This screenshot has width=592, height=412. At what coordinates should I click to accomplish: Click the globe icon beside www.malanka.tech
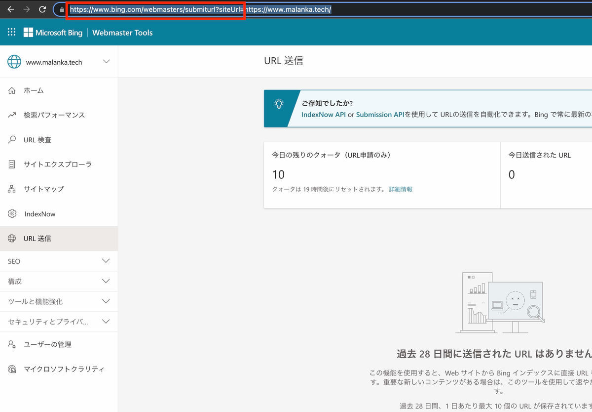(x=14, y=62)
